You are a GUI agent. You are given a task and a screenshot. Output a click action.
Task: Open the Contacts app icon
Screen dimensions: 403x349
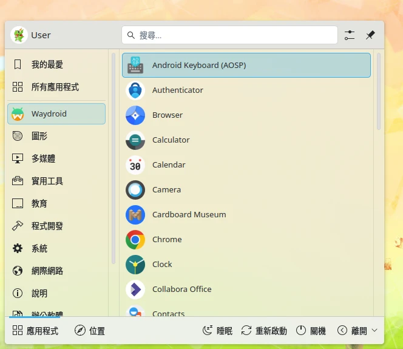(135, 311)
